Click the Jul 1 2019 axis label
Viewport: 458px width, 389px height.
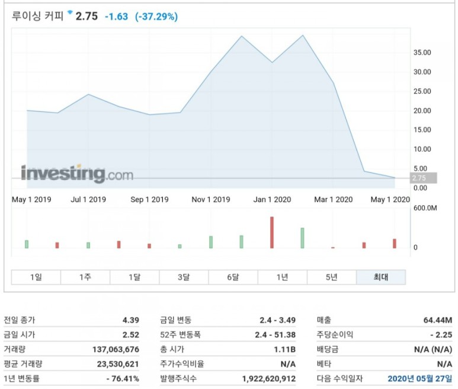[x=88, y=200]
